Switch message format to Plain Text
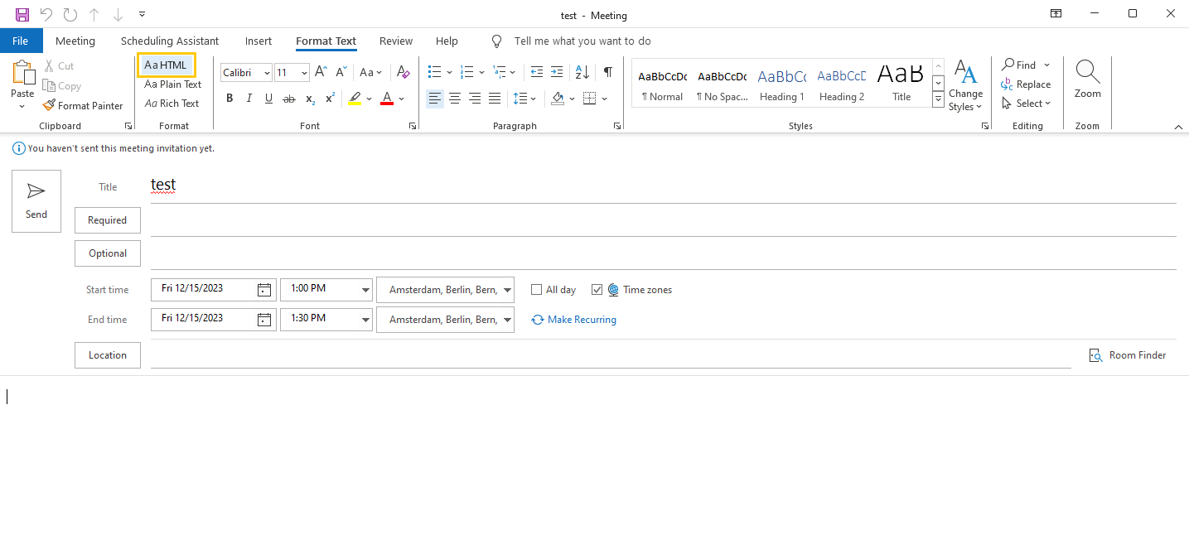The height and width of the screenshot is (535, 1189). coord(173,84)
